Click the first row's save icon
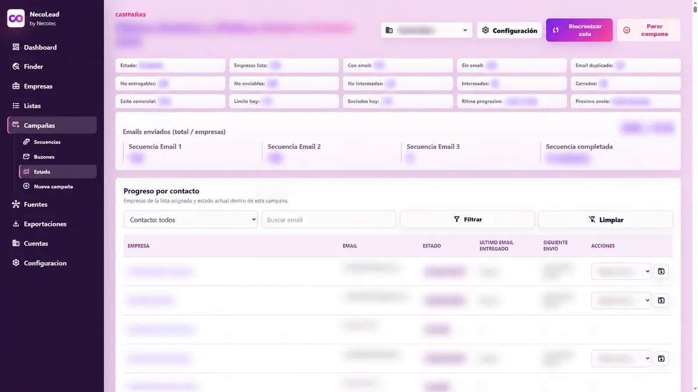 [661, 271]
